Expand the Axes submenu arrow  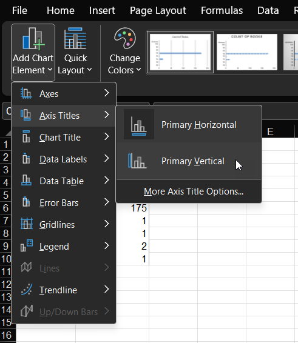[x=107, y=93]
